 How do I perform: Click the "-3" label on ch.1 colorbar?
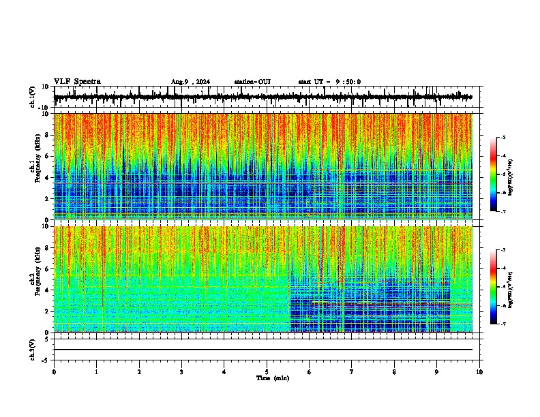click(x=503, y=137)
